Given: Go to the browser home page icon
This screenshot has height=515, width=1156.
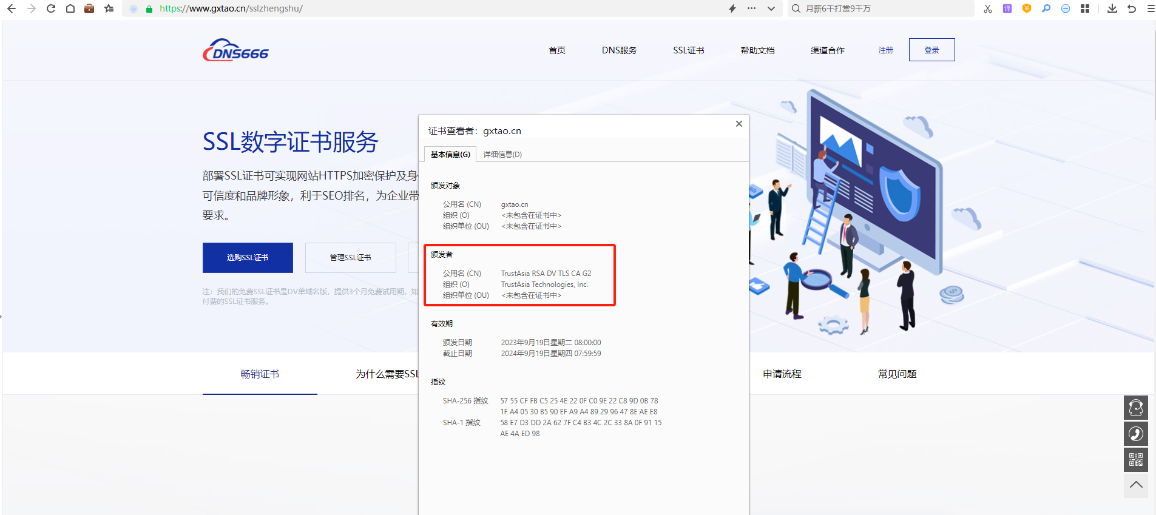Looking at the screenshot, I should 70,8.
